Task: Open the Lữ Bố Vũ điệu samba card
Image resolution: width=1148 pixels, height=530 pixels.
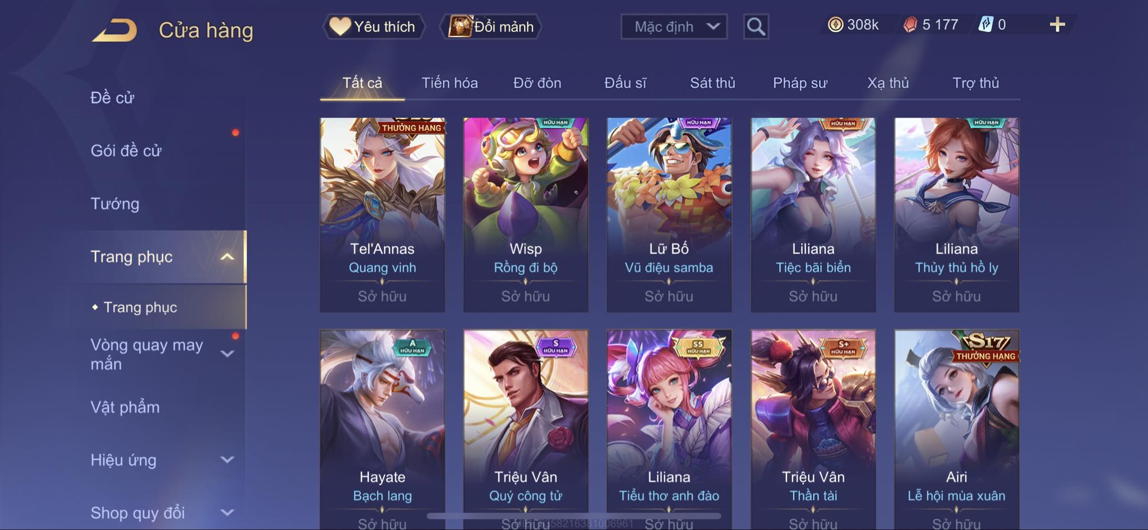Action: click(x=669, y=215)
